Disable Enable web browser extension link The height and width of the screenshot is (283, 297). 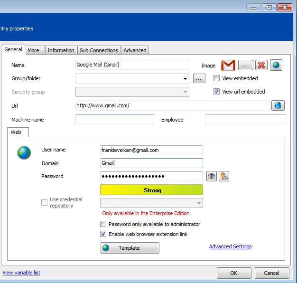[103, 234]
